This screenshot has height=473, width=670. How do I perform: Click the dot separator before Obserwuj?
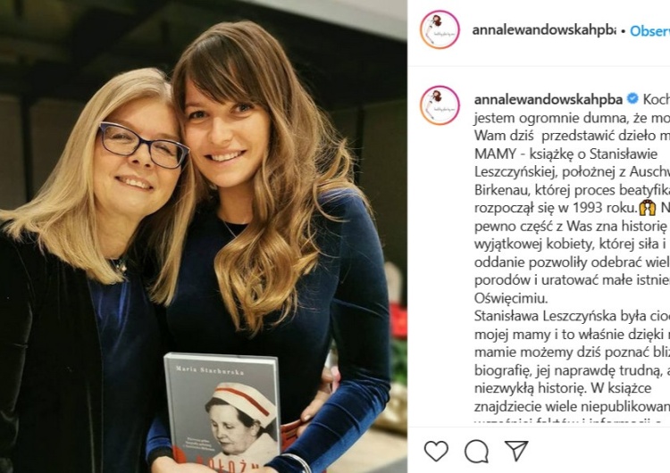pyautogui.click(x=623, y=31)
